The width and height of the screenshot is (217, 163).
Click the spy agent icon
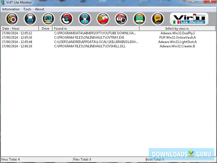85,19
